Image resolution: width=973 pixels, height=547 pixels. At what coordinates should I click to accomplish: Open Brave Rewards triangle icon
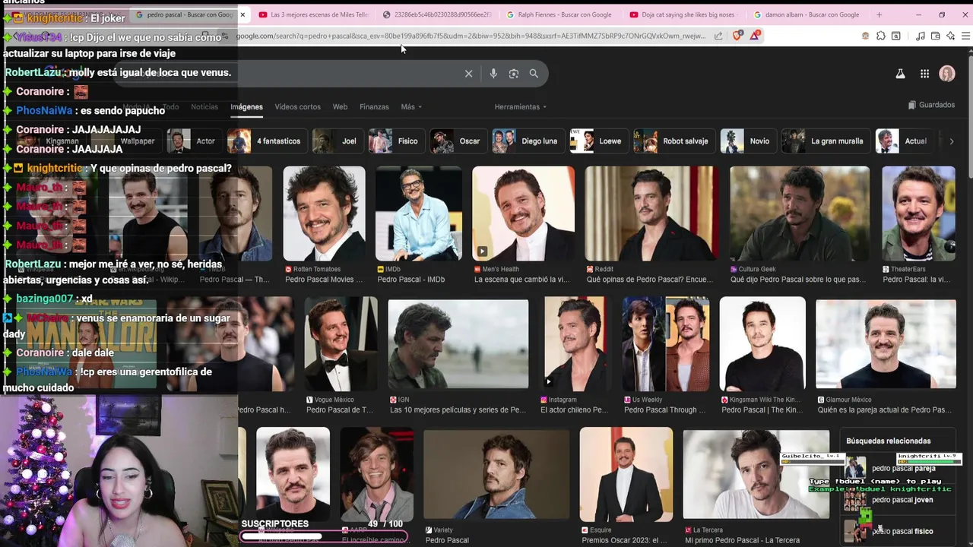point(755,36)
